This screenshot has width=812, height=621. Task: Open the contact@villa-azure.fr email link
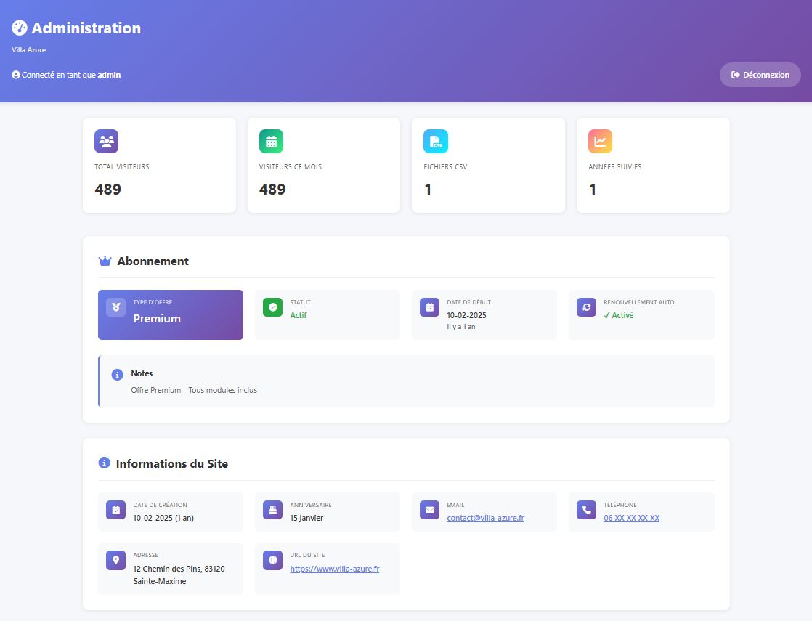485,518
